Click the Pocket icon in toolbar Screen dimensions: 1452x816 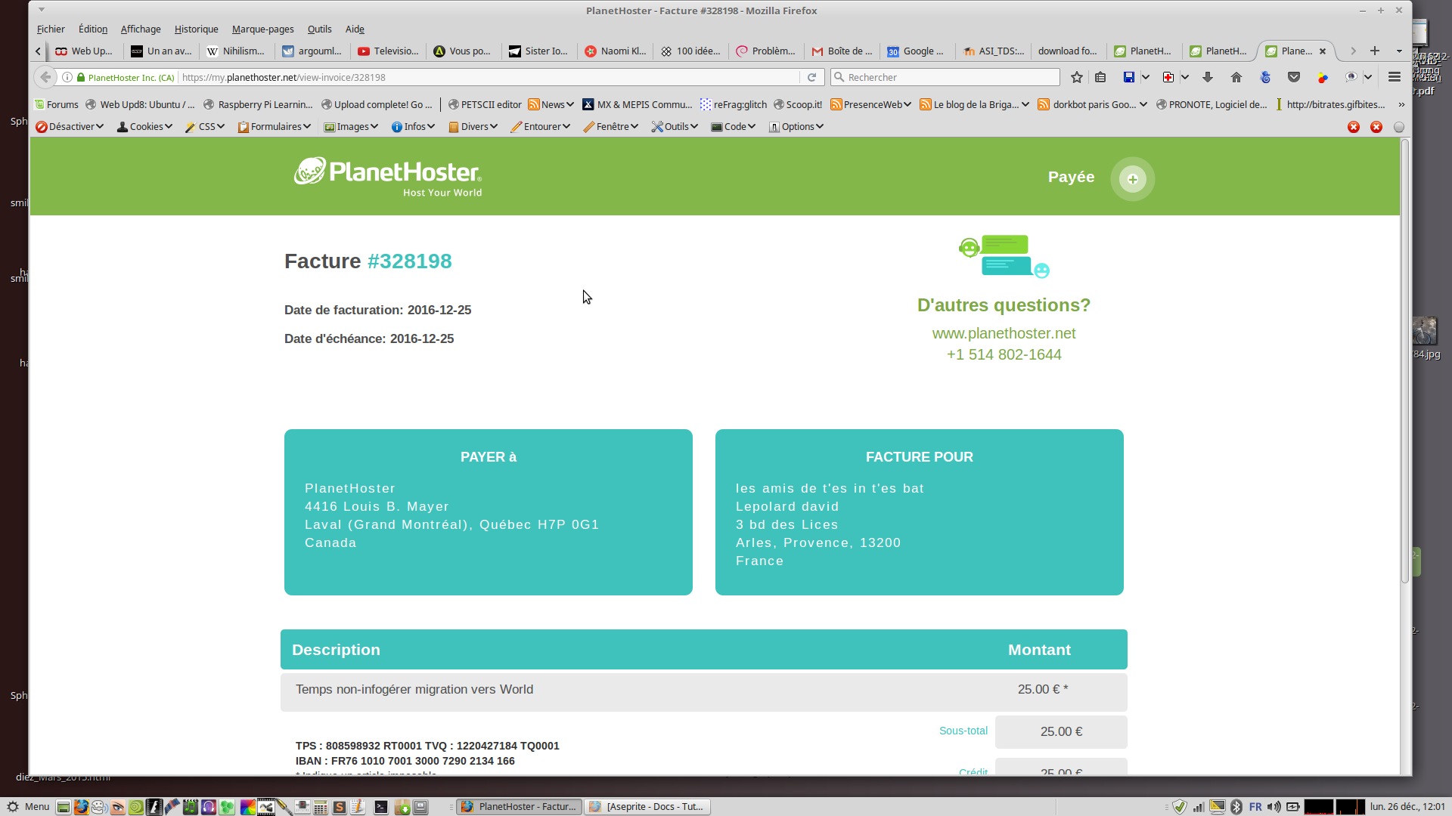click(x=1294, y=77)
